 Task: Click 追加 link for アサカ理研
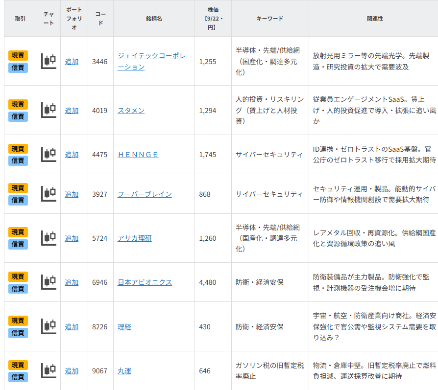click(72, 238)
